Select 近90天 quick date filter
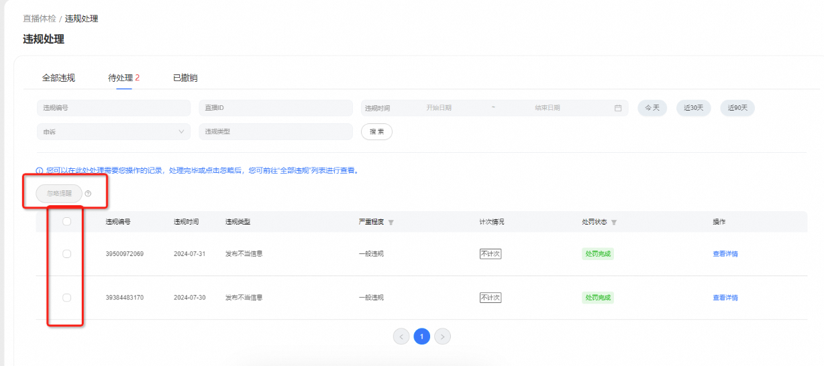 (737, 108)
